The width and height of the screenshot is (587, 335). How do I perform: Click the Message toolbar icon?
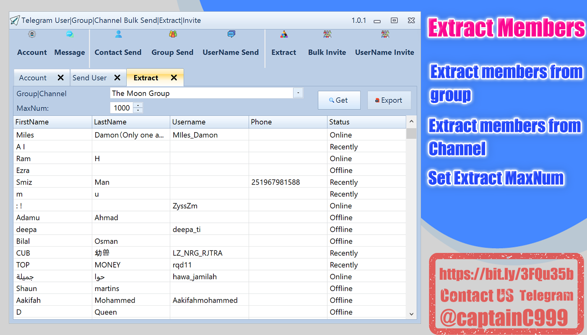coord(70,43)
